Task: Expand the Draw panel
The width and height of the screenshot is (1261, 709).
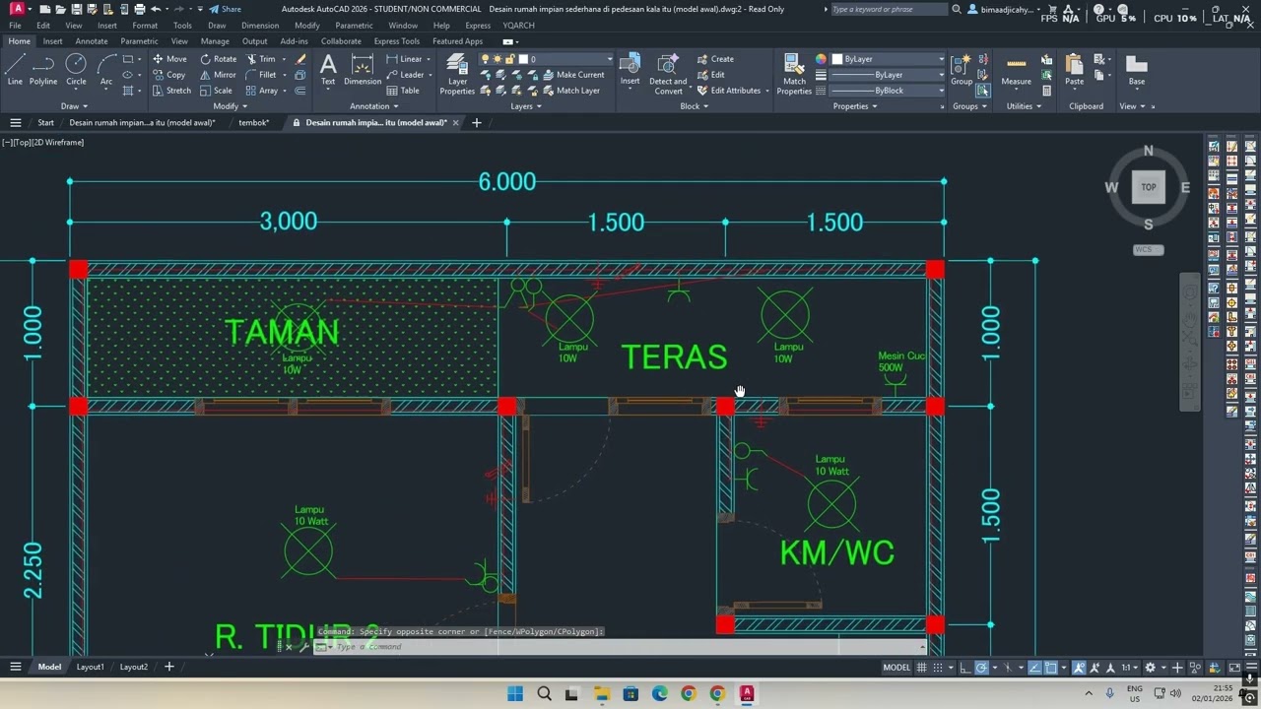Action: tap(74, 106)
